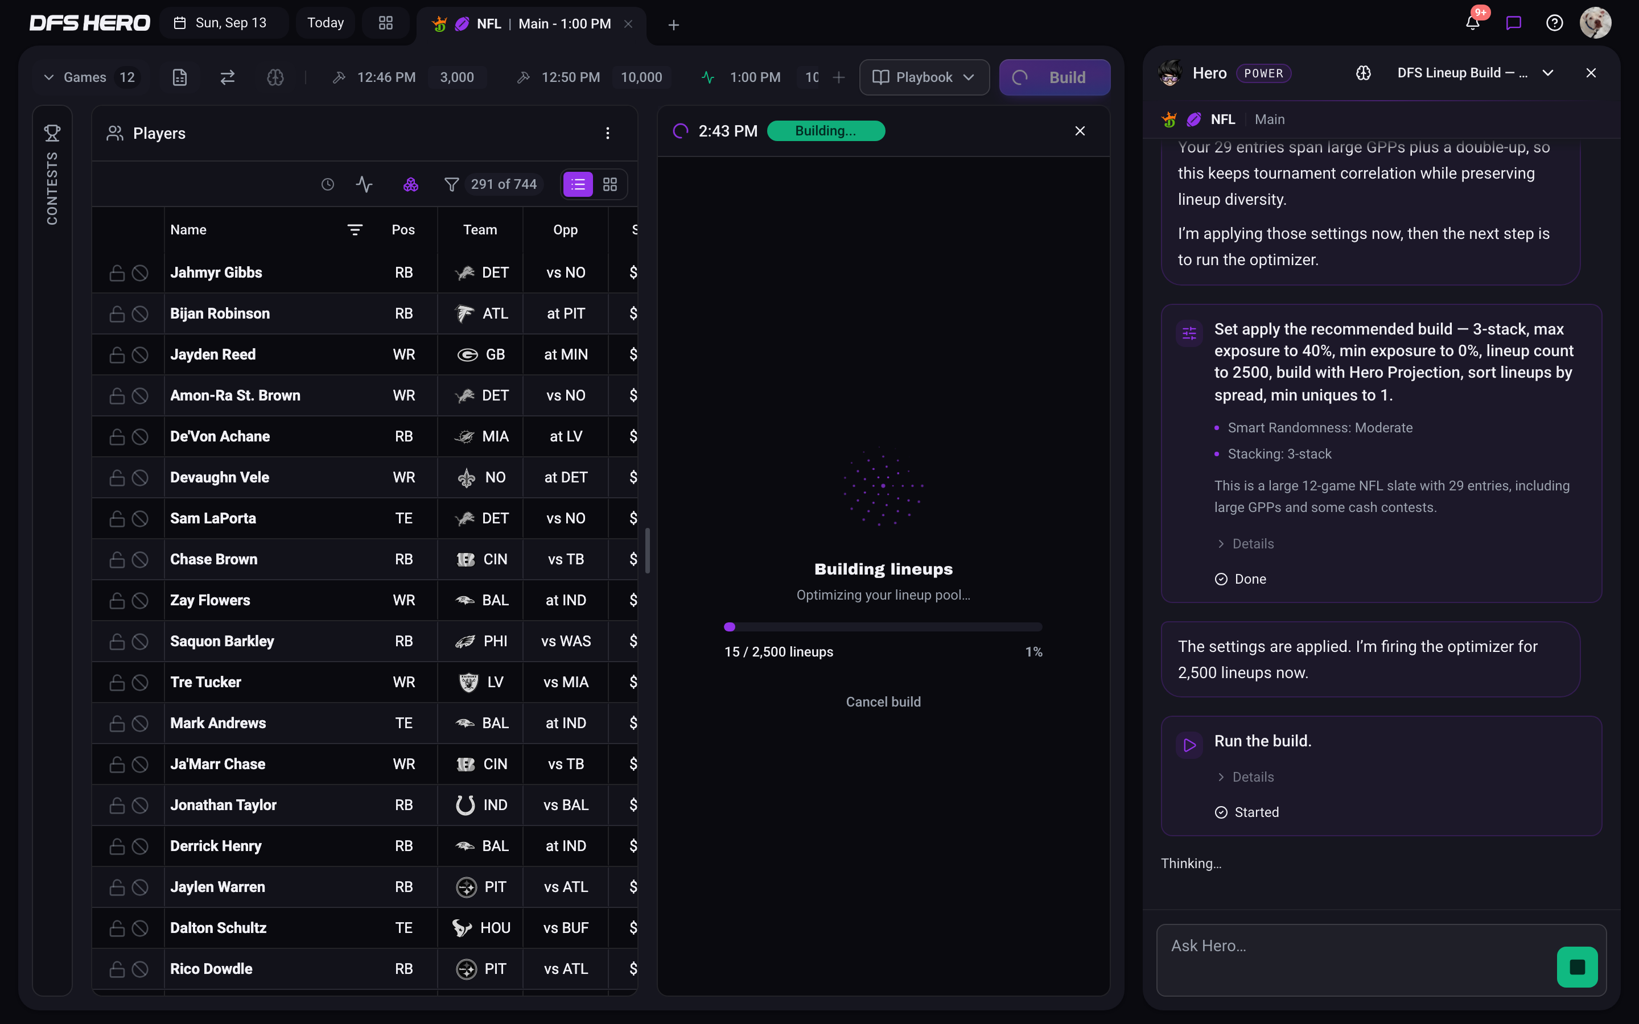
Task: Open the slate notes document icon
Action: 179,77
